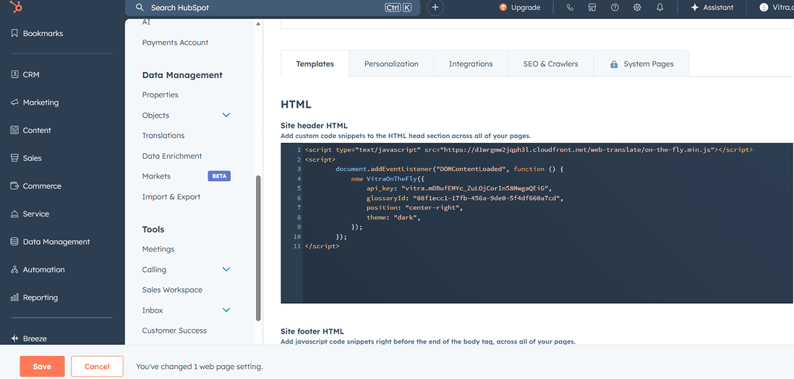The width and height of the screenshot is (794, 379).
Task: Open the notifications bell
Action: [659, 7]
